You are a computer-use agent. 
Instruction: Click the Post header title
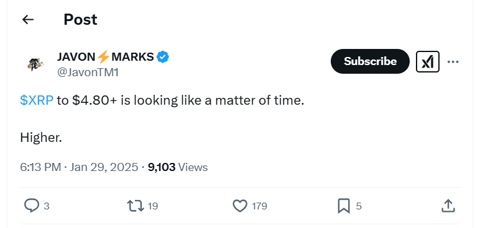(80, 20)
